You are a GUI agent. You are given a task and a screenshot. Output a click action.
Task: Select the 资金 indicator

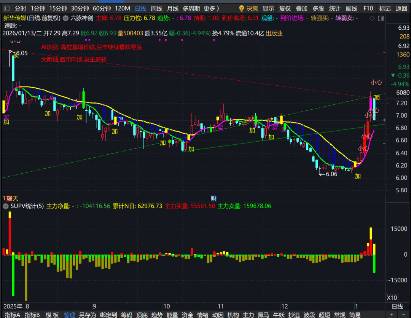[187, 315]
